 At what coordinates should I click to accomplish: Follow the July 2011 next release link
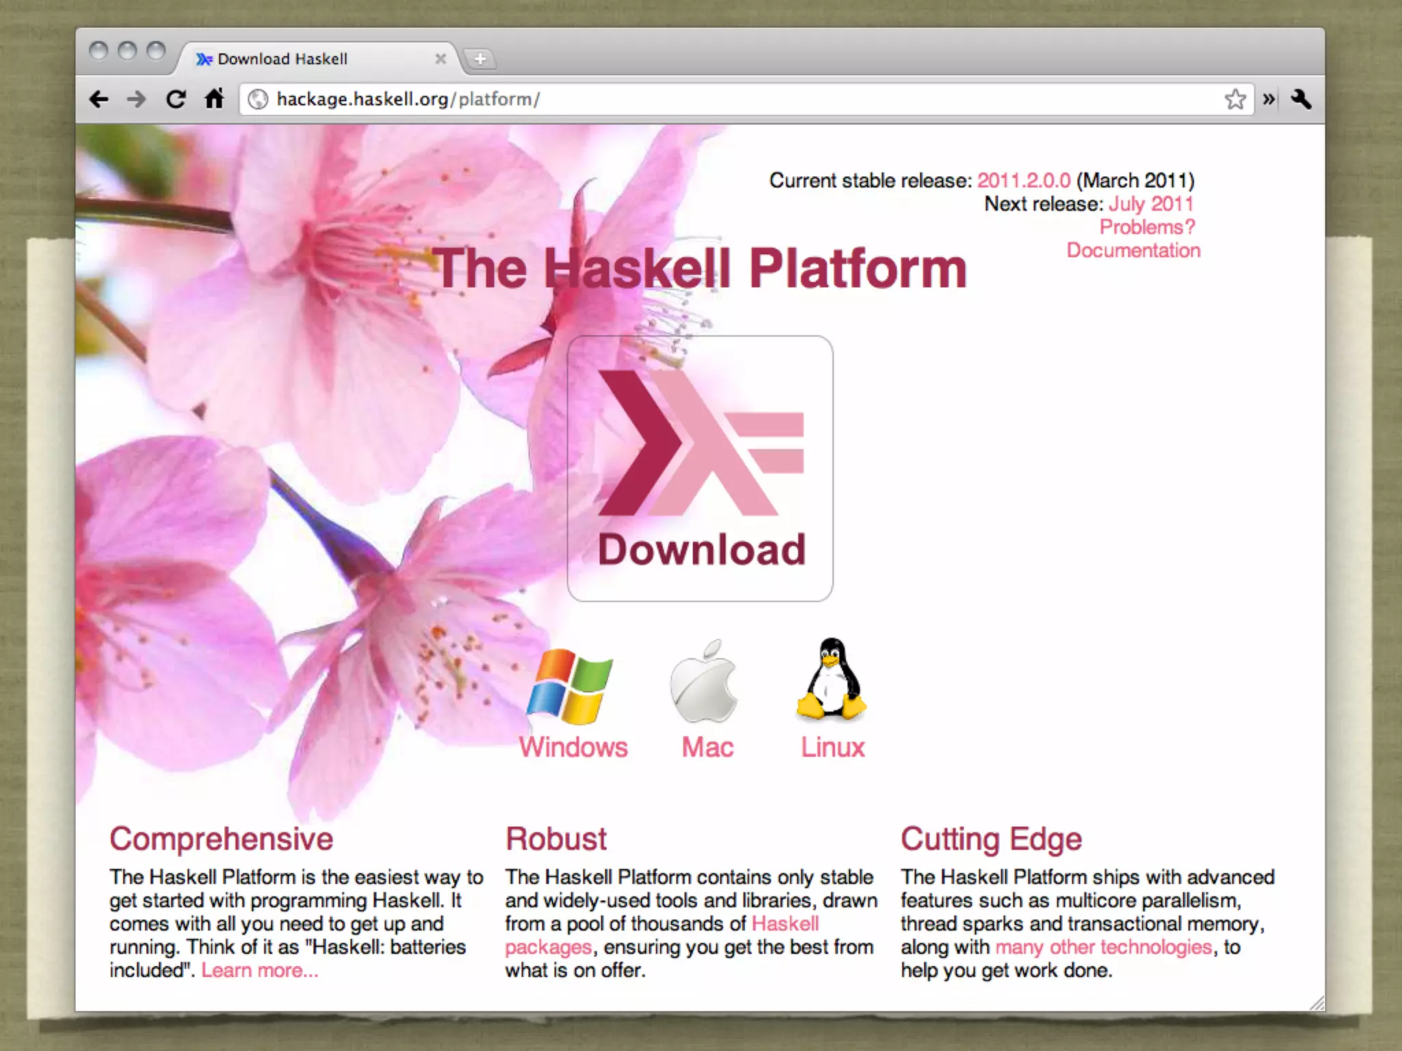click(1151, 204)
